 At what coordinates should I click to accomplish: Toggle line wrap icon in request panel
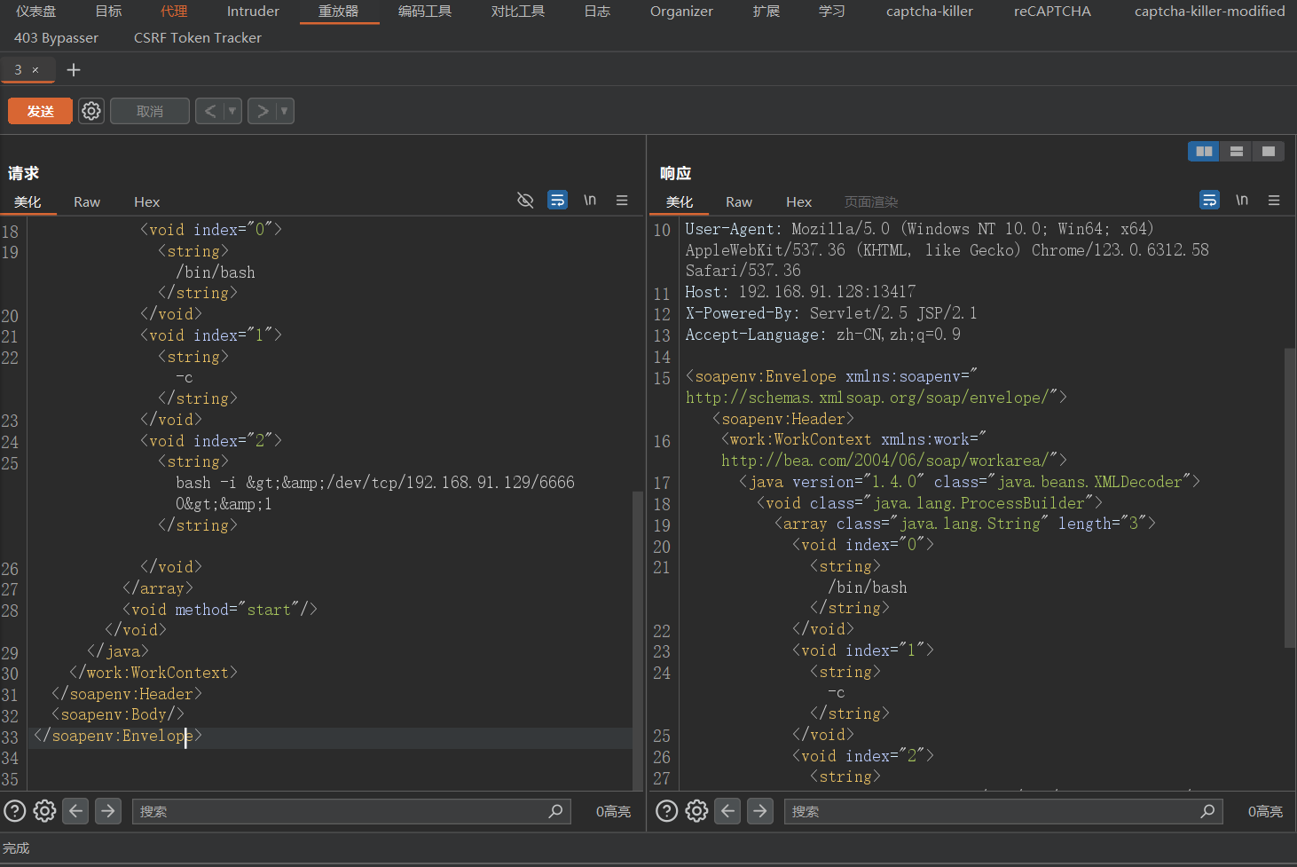557,201
